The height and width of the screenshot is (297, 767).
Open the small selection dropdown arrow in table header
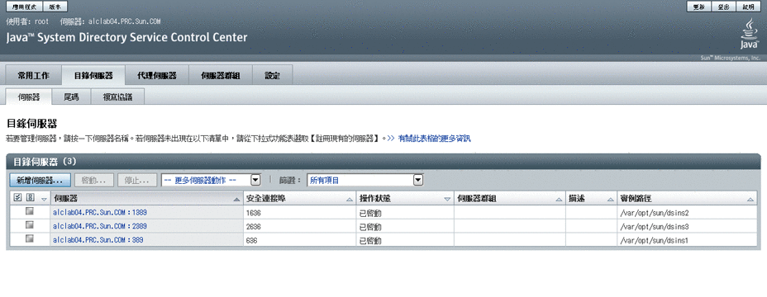pos(43,200)
